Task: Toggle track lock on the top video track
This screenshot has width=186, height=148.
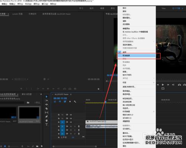Action: click(x=59, y=115)
